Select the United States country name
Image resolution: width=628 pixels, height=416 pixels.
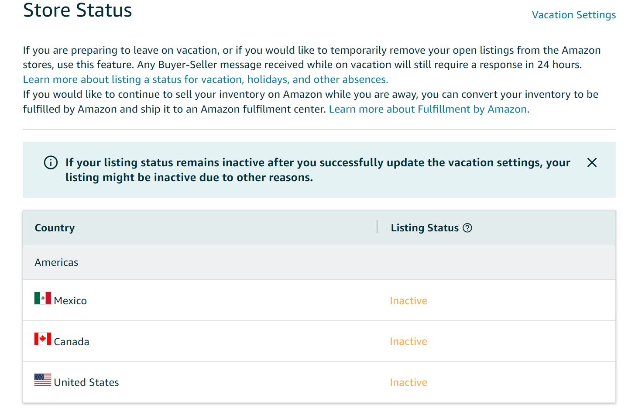tap(86, 382)
